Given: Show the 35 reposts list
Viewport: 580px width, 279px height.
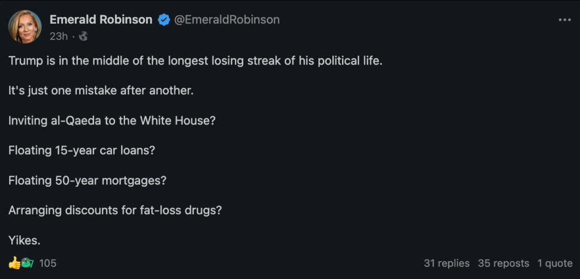Looking at the screenshot, I should [x=503, y=263].
